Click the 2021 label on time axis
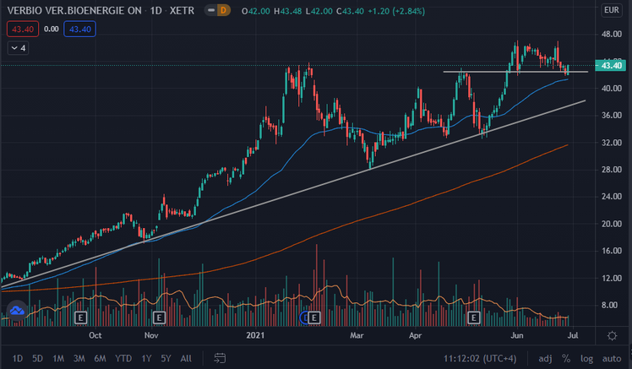The height and width of the screenshot is (369, 632). [255, 335]
